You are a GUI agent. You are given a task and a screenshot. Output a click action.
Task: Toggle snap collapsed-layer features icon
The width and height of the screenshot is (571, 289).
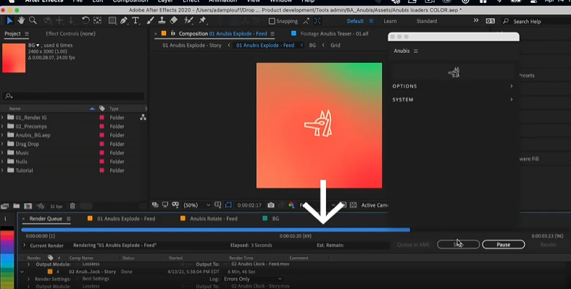click(x=317, y=21)
